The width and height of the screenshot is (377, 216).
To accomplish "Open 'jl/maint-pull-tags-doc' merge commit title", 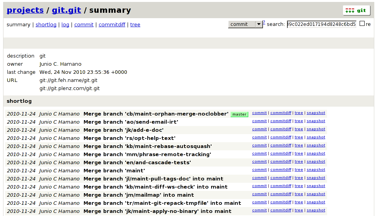I will pos(154,179).
